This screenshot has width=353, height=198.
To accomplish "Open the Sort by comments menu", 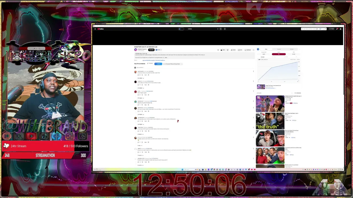I will click(x=150, y=64).
